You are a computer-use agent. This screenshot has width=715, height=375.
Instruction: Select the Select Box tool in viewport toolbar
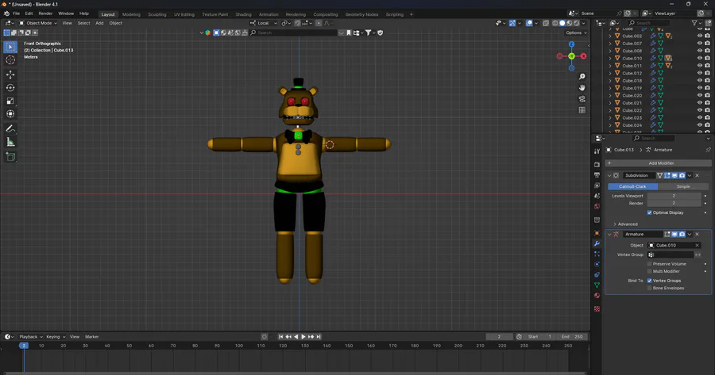pos(10,47)
